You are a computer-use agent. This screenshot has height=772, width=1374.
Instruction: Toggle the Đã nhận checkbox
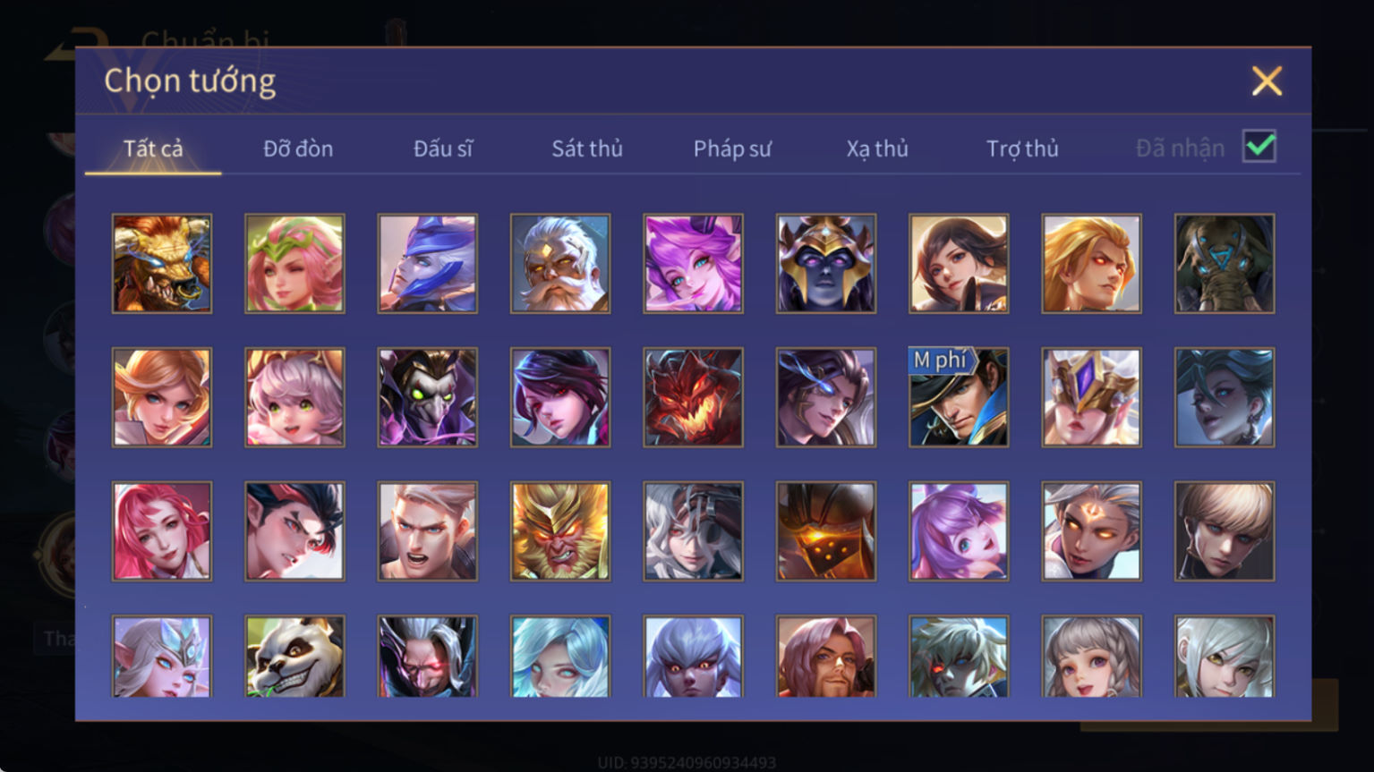coord(1259,146)
